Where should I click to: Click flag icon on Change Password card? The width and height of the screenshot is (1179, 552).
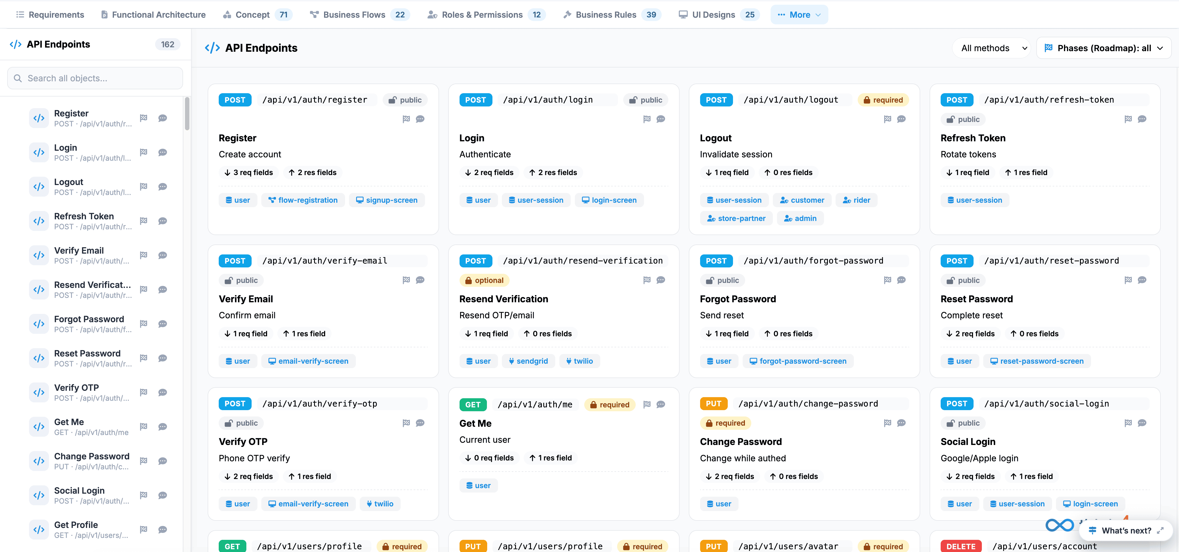click(888, 423)
